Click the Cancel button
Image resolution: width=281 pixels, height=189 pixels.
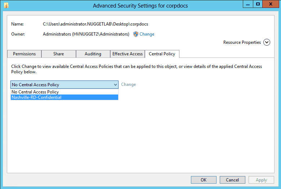(232, 180)
